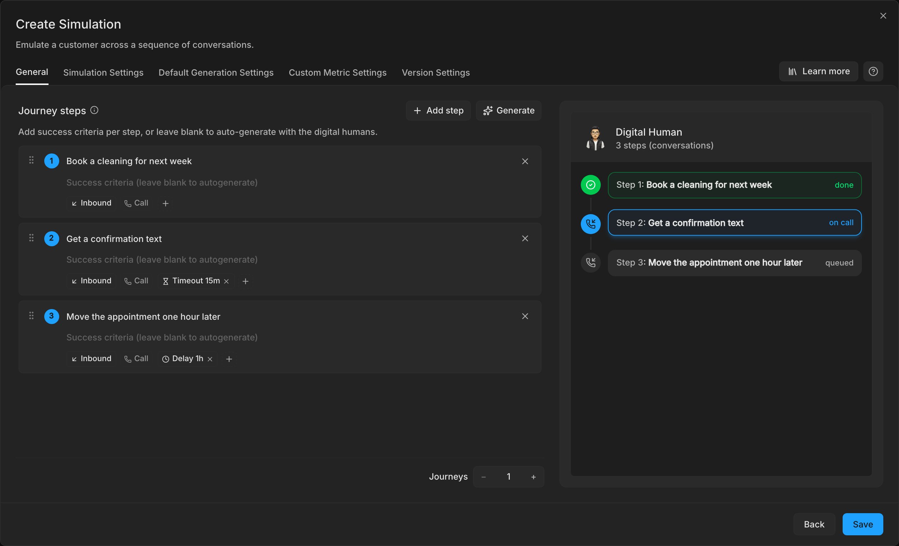Go to the Custom Metric Settings tab
Screen dimensions: 899x546
point(337,72)
